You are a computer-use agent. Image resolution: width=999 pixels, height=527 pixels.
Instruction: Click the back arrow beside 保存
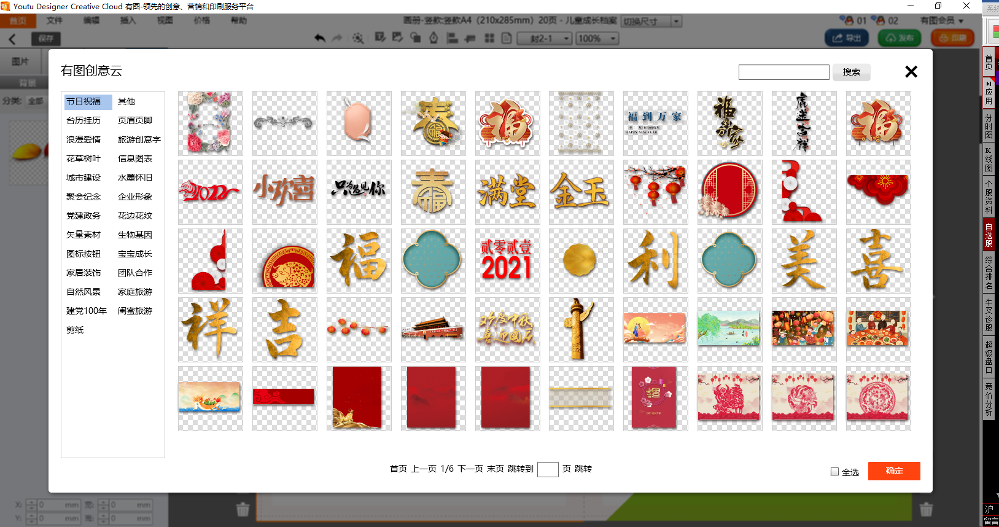click(12, 39)
